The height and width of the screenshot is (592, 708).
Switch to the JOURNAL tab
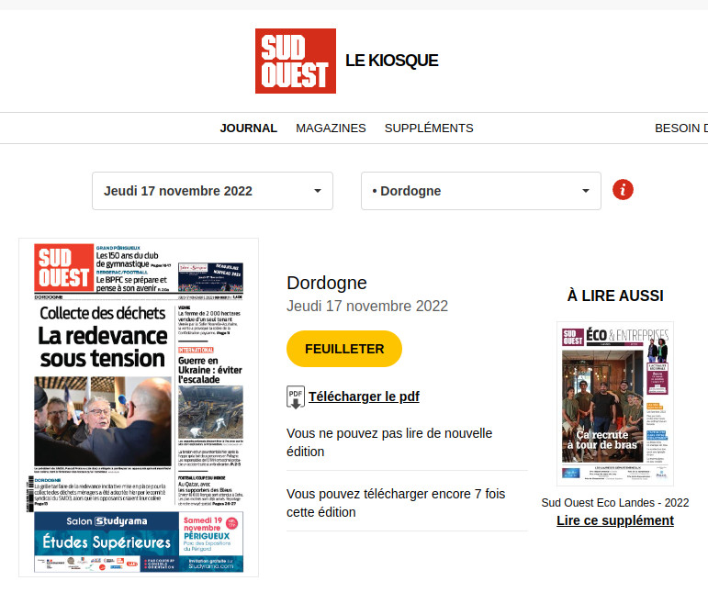click(x=248, y=128)
